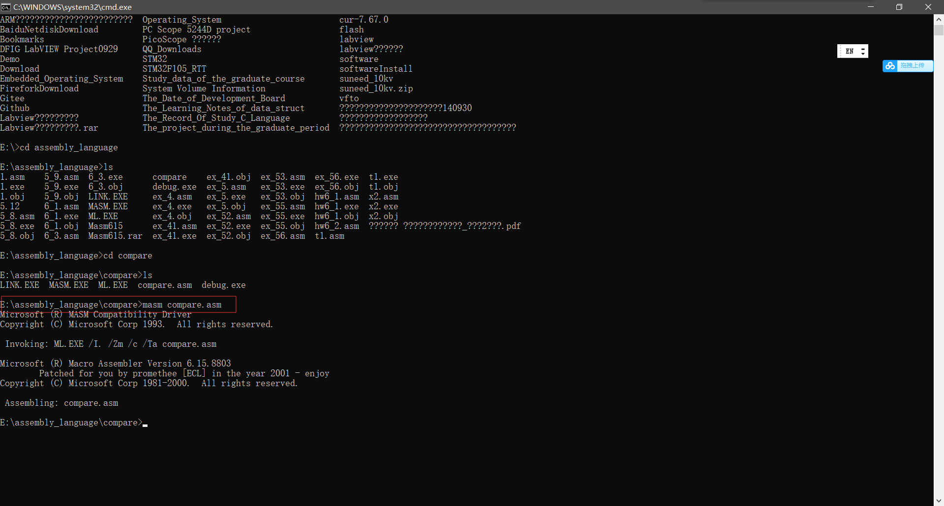The image size is (944, 506).
Task: Click the 'hw6_2.asm' file name
Action: [x=337, y=226]
